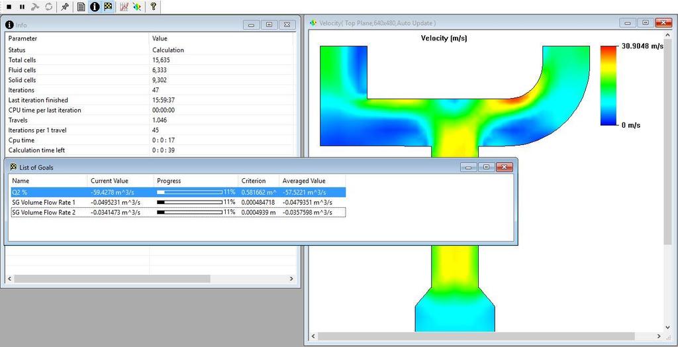
Task: Click the 0 m/s legend minimum label
Action: click(x=631, y=125)
